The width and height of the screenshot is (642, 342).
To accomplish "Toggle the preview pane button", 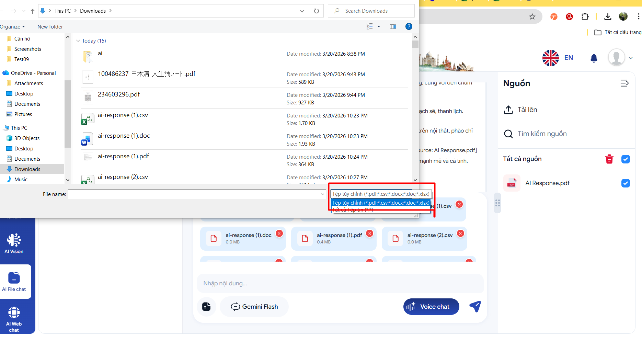I will pyautogui.click(x=393, y=27).
